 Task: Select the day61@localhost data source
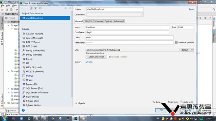(45, 18)
